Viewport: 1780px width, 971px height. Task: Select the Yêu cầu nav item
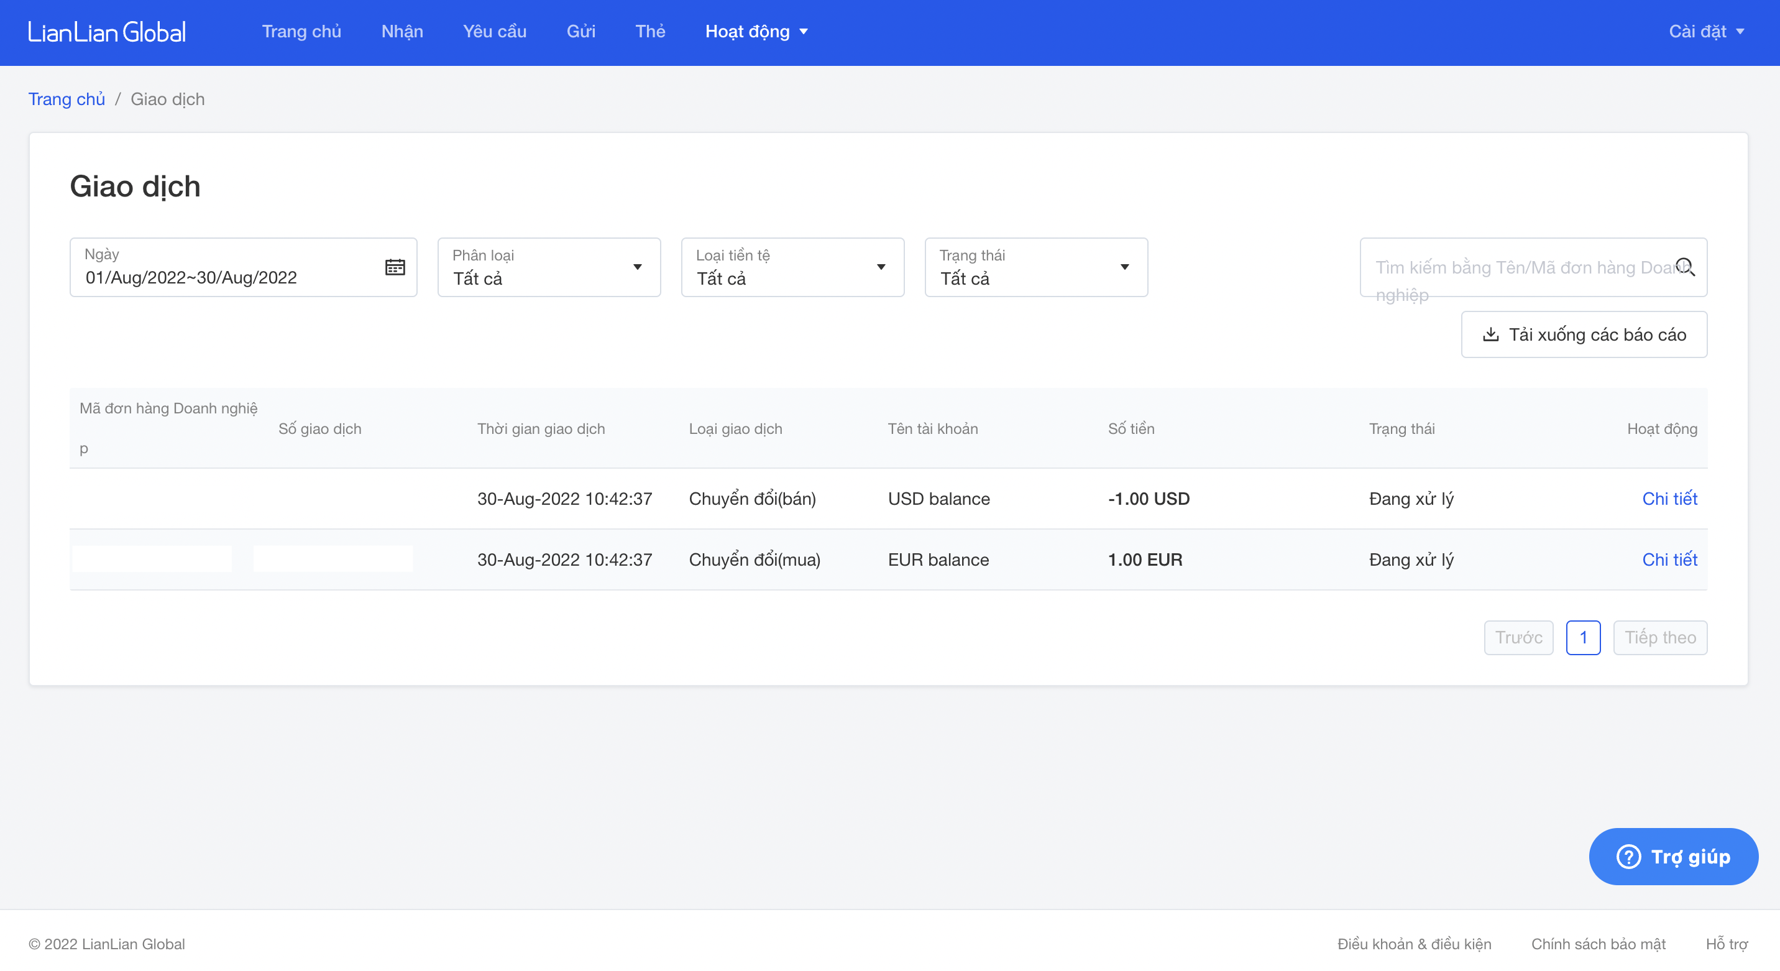495,32
